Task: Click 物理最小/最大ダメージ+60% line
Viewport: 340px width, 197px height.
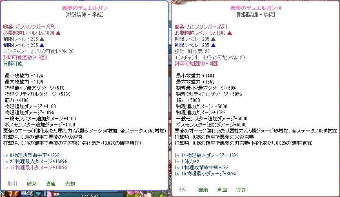Action: pyautogui.click(x=206, y=88)
